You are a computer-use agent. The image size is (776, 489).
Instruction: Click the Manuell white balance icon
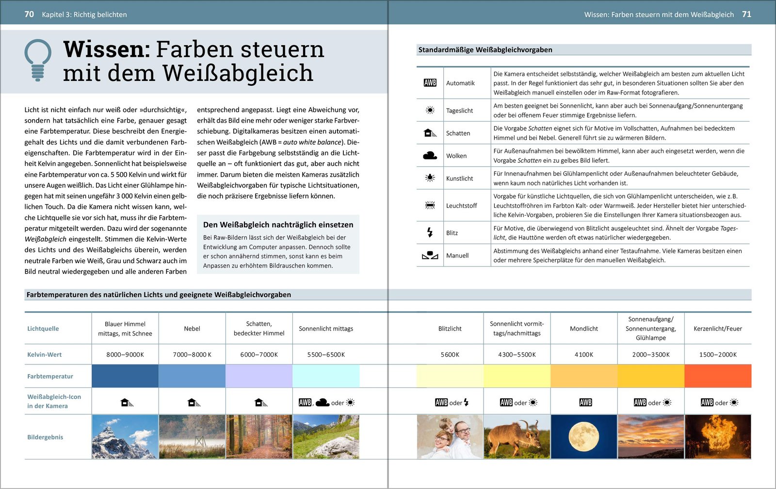[429, 255]
